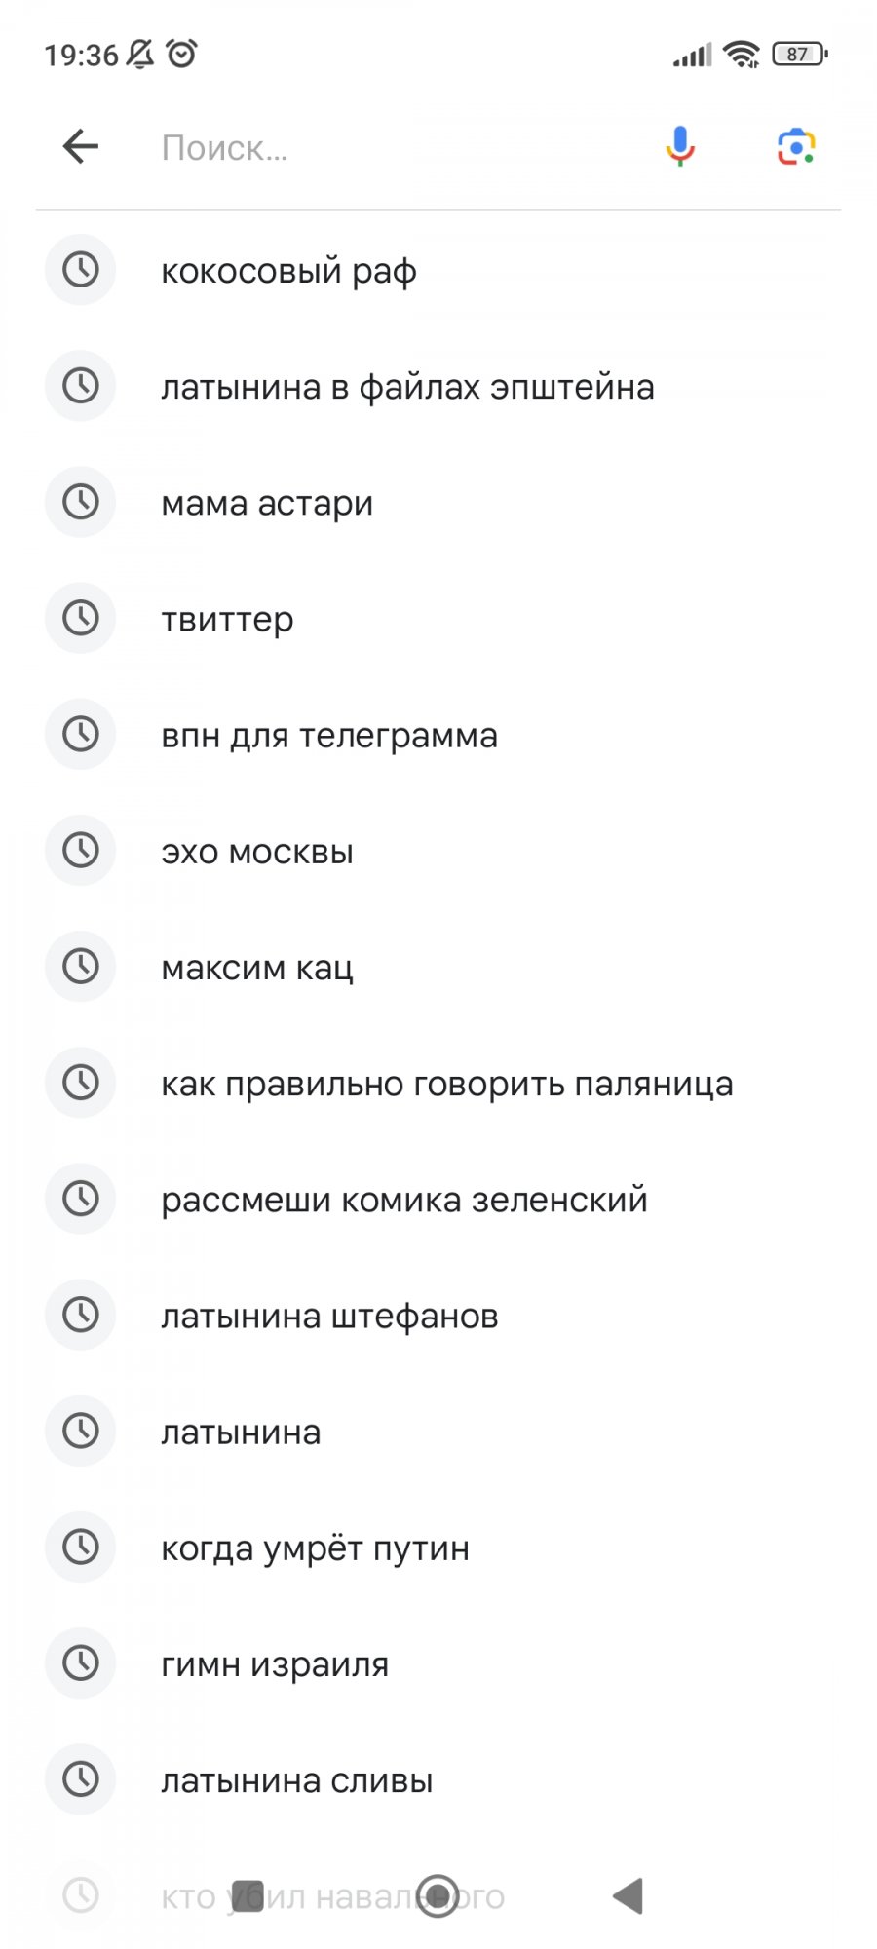This screenshot has height=1949, width=877.
Task: Tap the history icon next to 'твиттер'
Action: coord(81,618)
